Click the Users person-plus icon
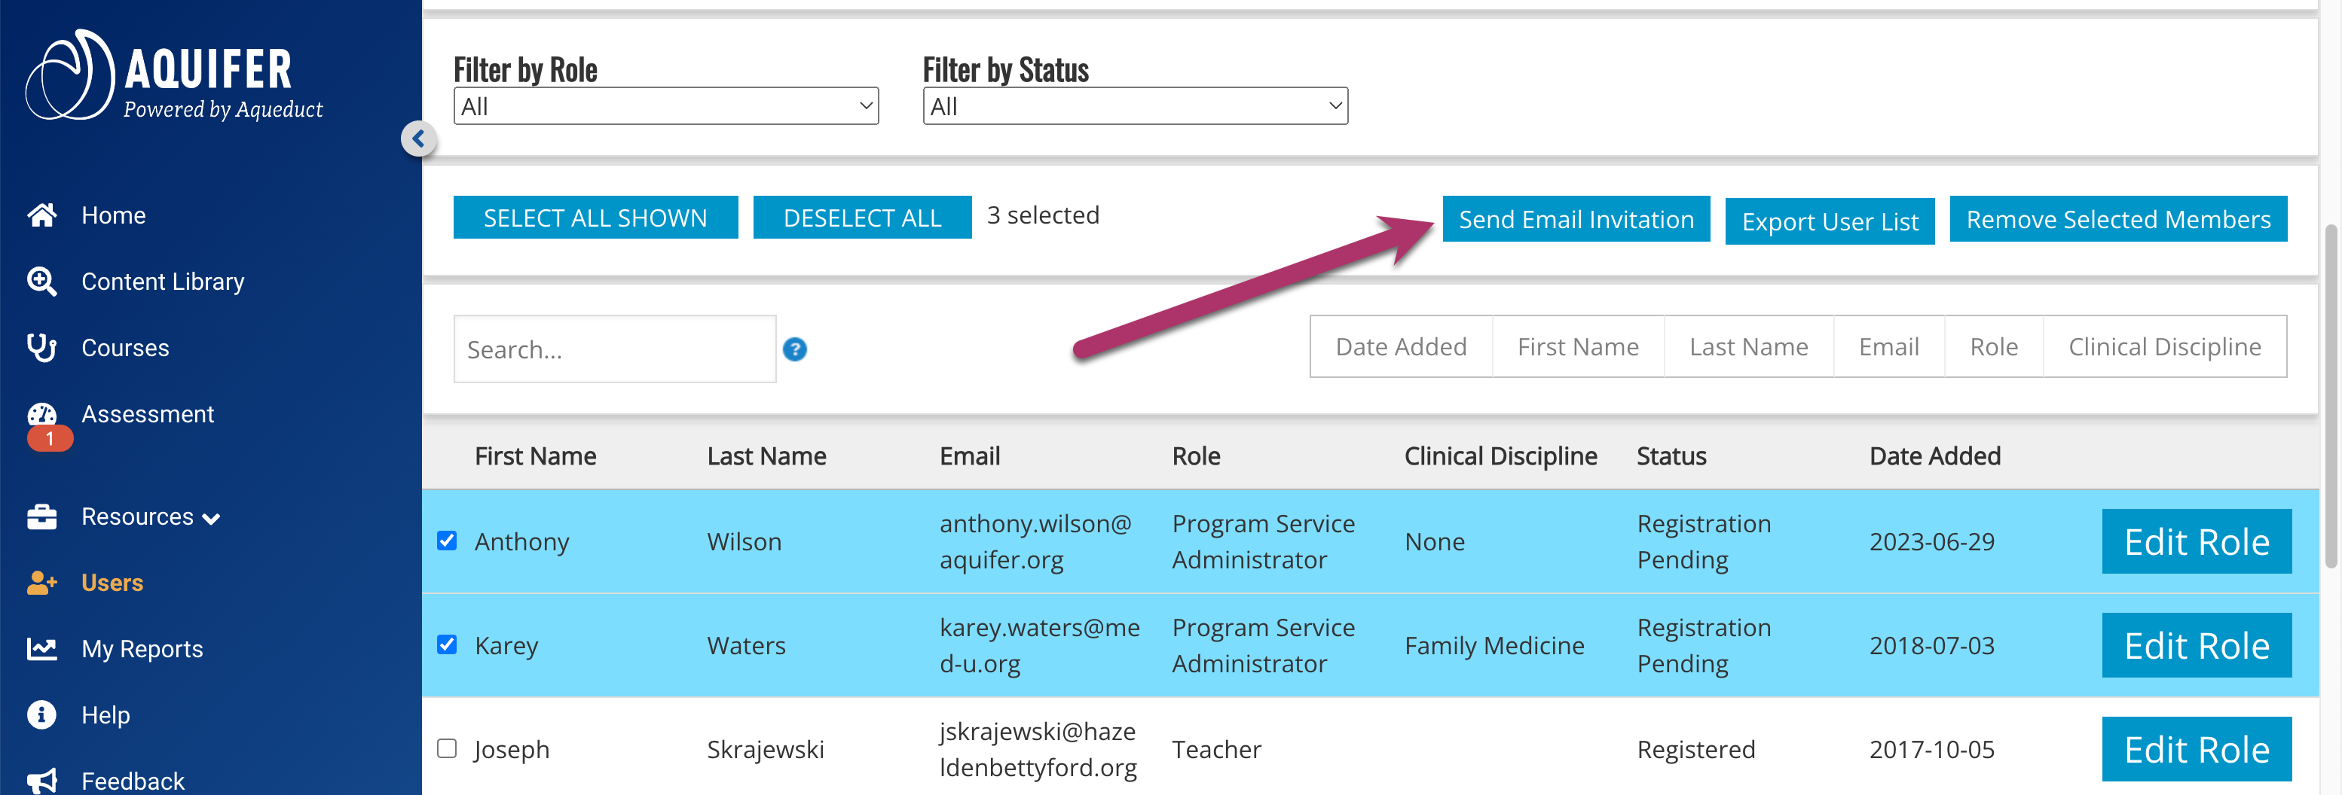2342x795 pixels. (x=42, y=583)
